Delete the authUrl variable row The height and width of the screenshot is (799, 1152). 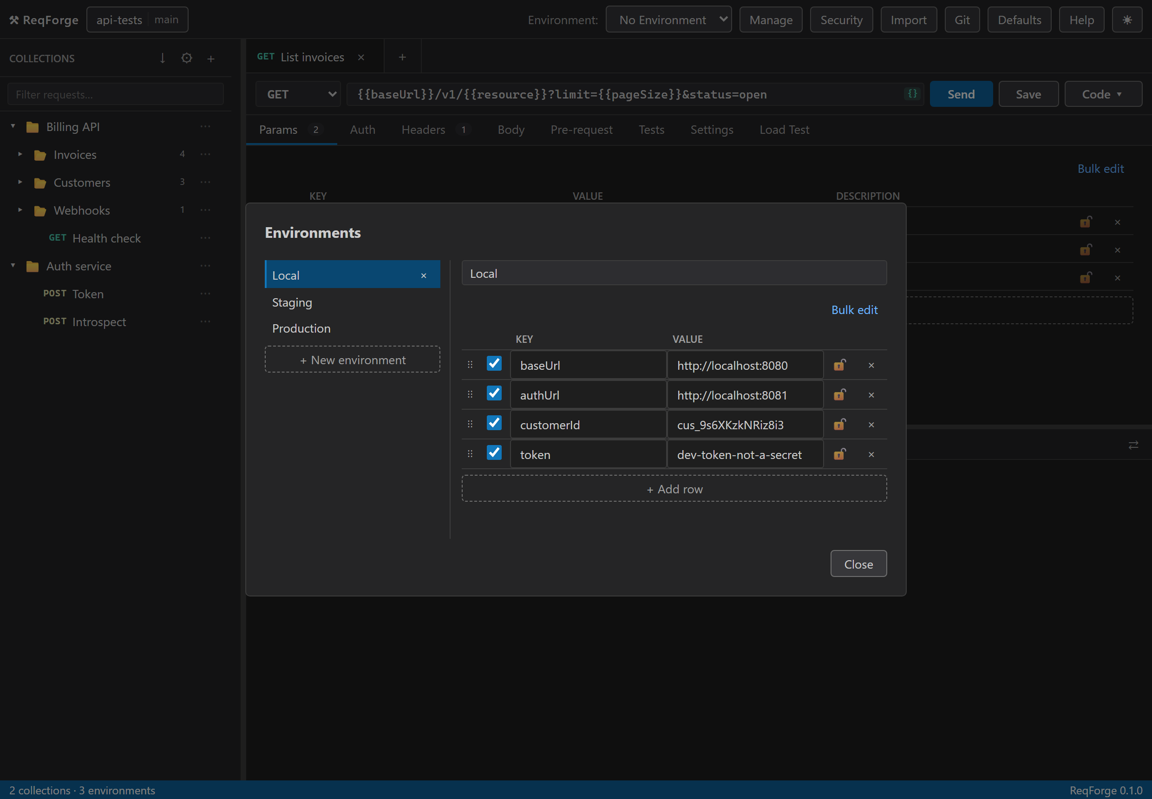pos(871,395)
